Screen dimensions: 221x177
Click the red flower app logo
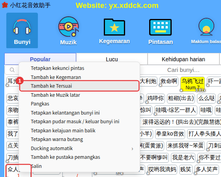click(x=5, y=5)
